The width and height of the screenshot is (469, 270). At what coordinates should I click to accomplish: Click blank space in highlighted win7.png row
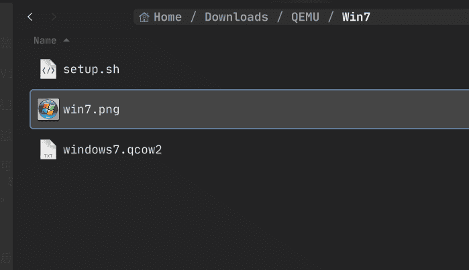(x=293, y=109)
